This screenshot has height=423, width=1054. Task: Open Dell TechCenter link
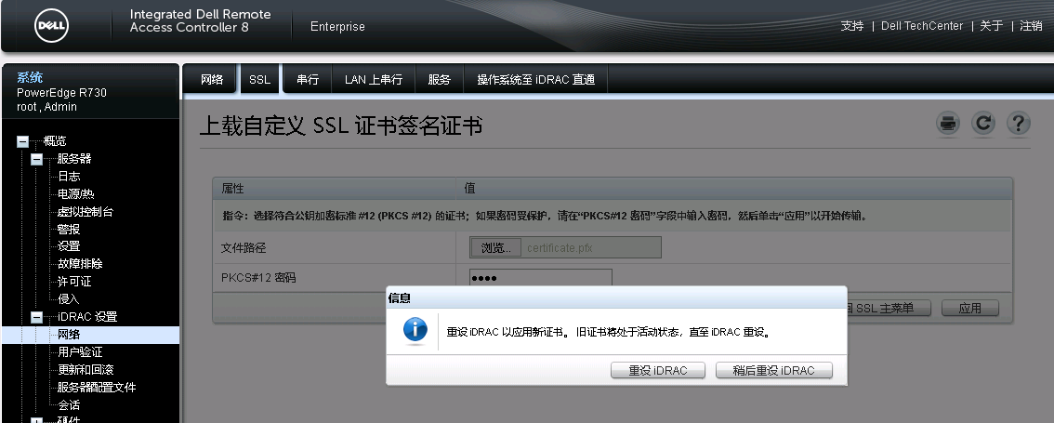pyautogui.click(x=922, y=25)
